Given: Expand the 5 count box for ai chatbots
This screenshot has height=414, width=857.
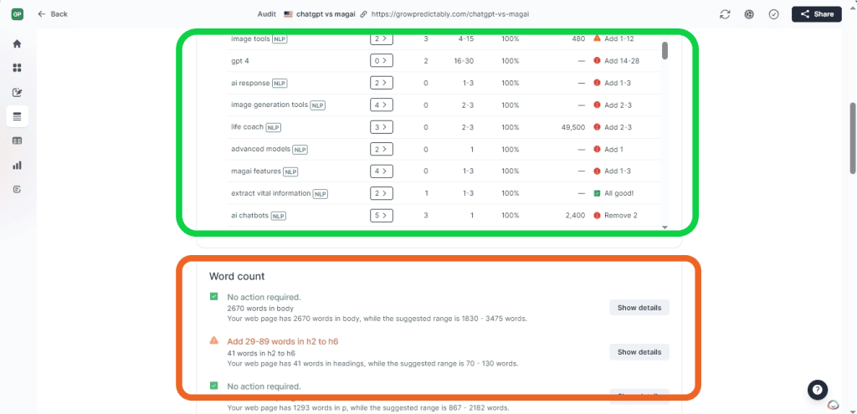Looking at the screenshot, I should click(381, 215).
